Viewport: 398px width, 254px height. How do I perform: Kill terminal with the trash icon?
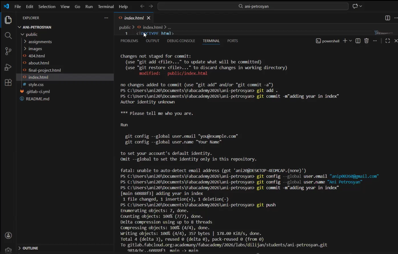tap(367, 41)
